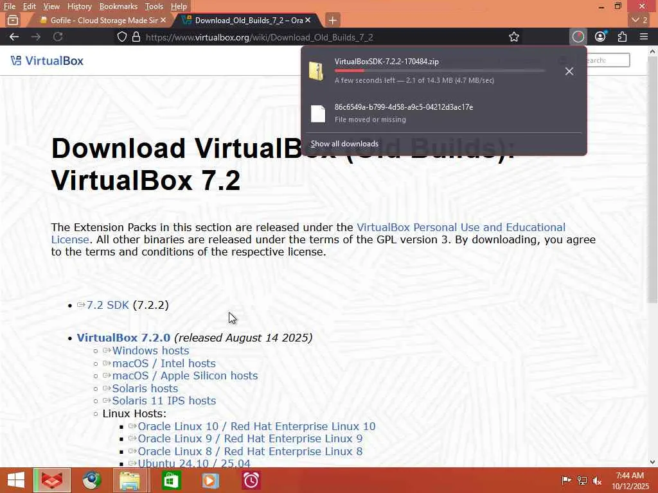
Task: Open the File menu
Action: [9, 6]
